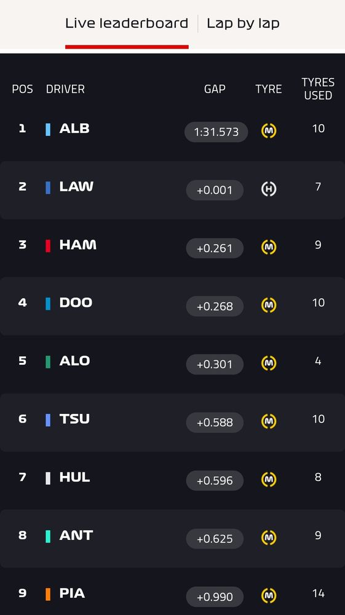
Task: Click ANT's medium tyre icon
Action: (x=269, y=538)
